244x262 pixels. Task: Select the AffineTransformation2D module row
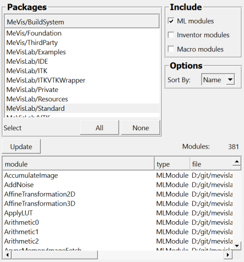tap(118, 194)
